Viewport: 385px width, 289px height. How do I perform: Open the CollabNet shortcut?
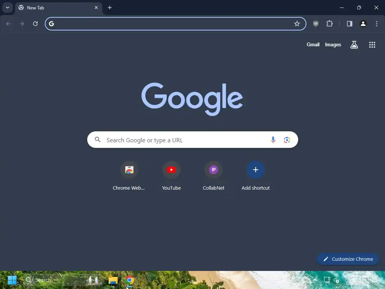pyautogui.click(x=214, y=176)
